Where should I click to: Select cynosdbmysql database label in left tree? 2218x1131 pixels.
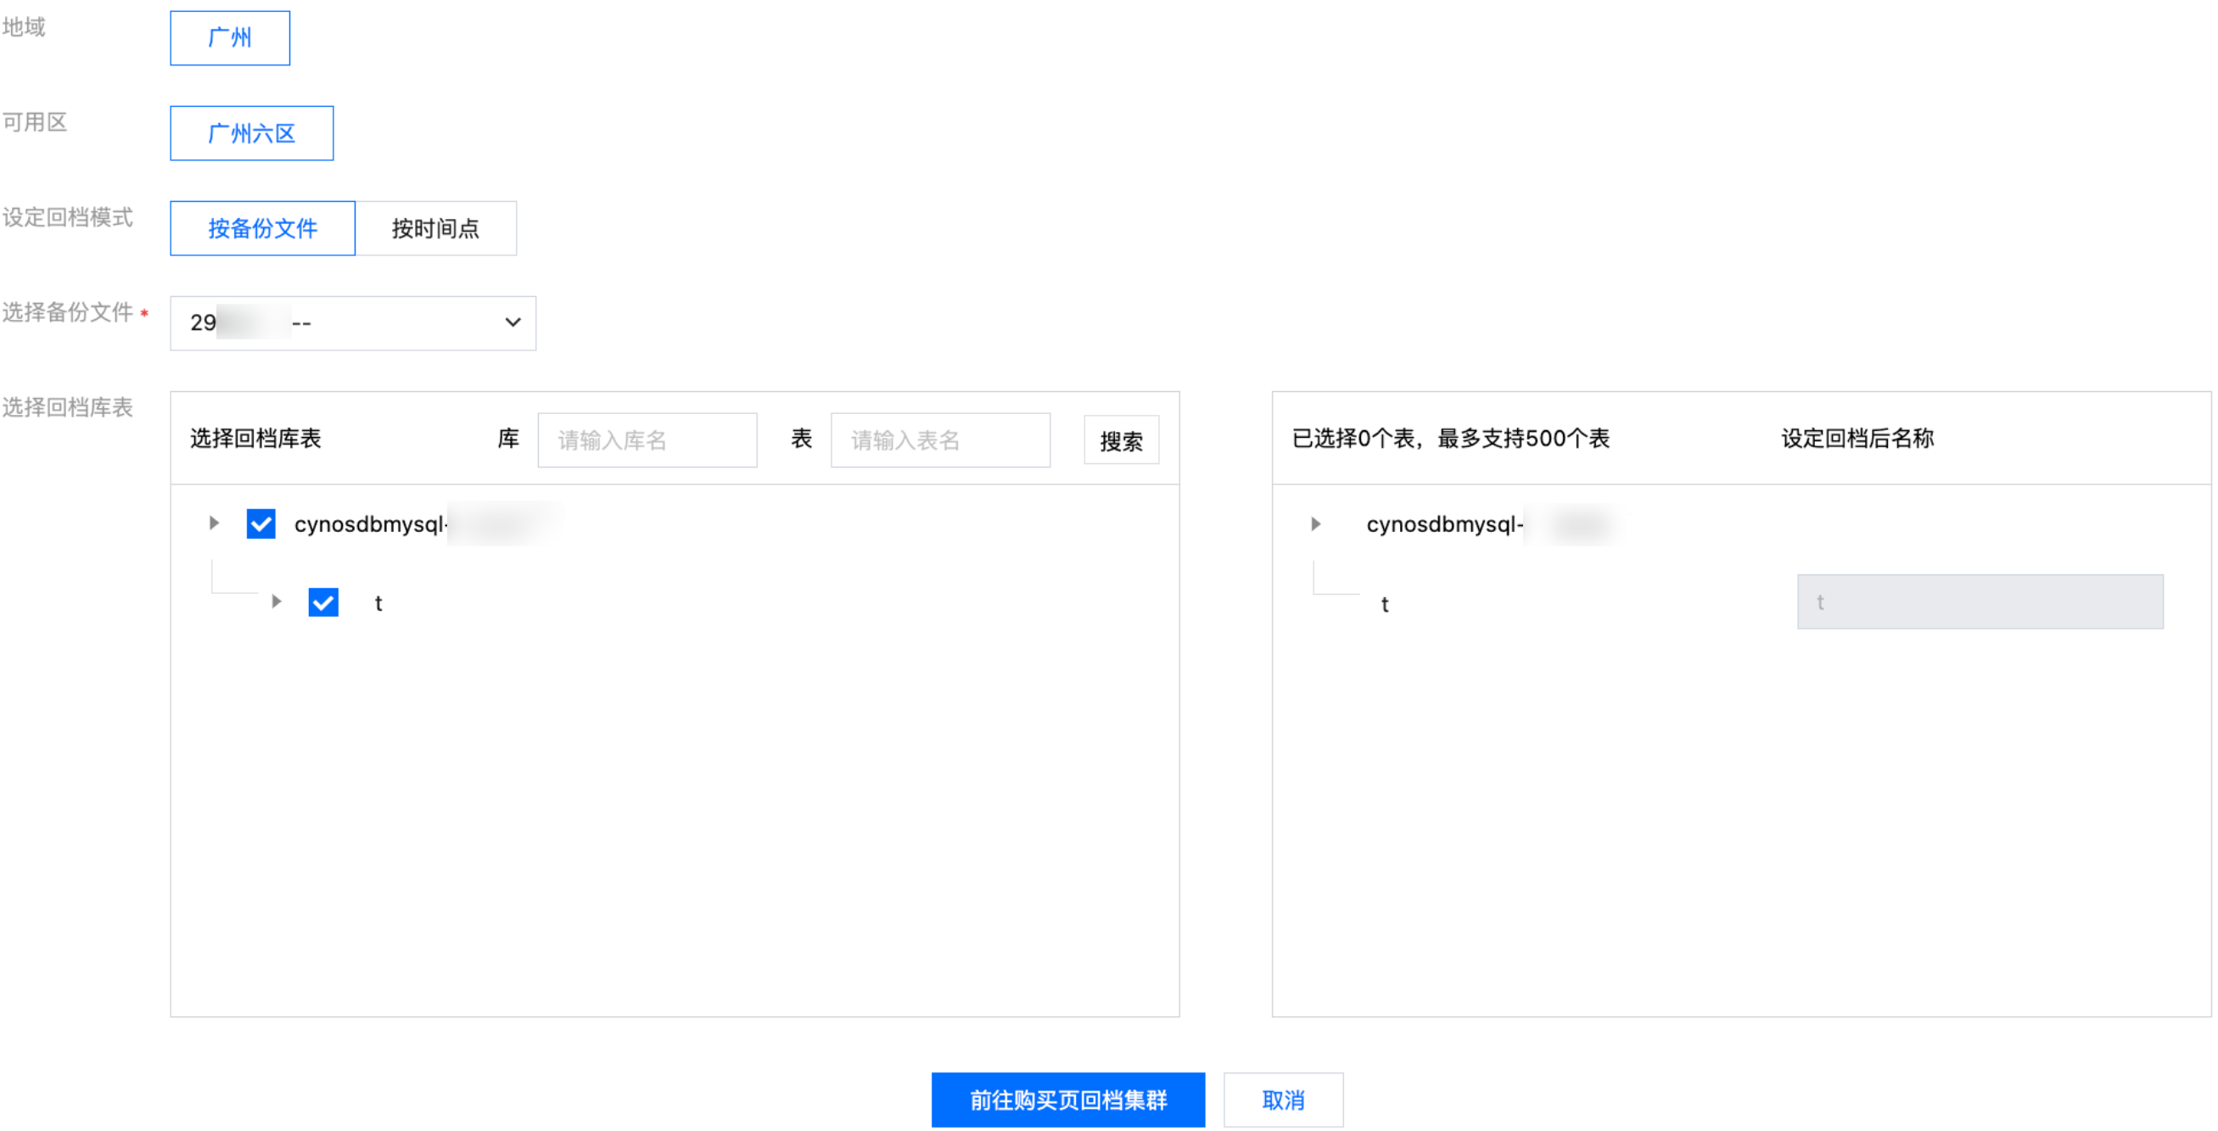(x=370, y=524)
